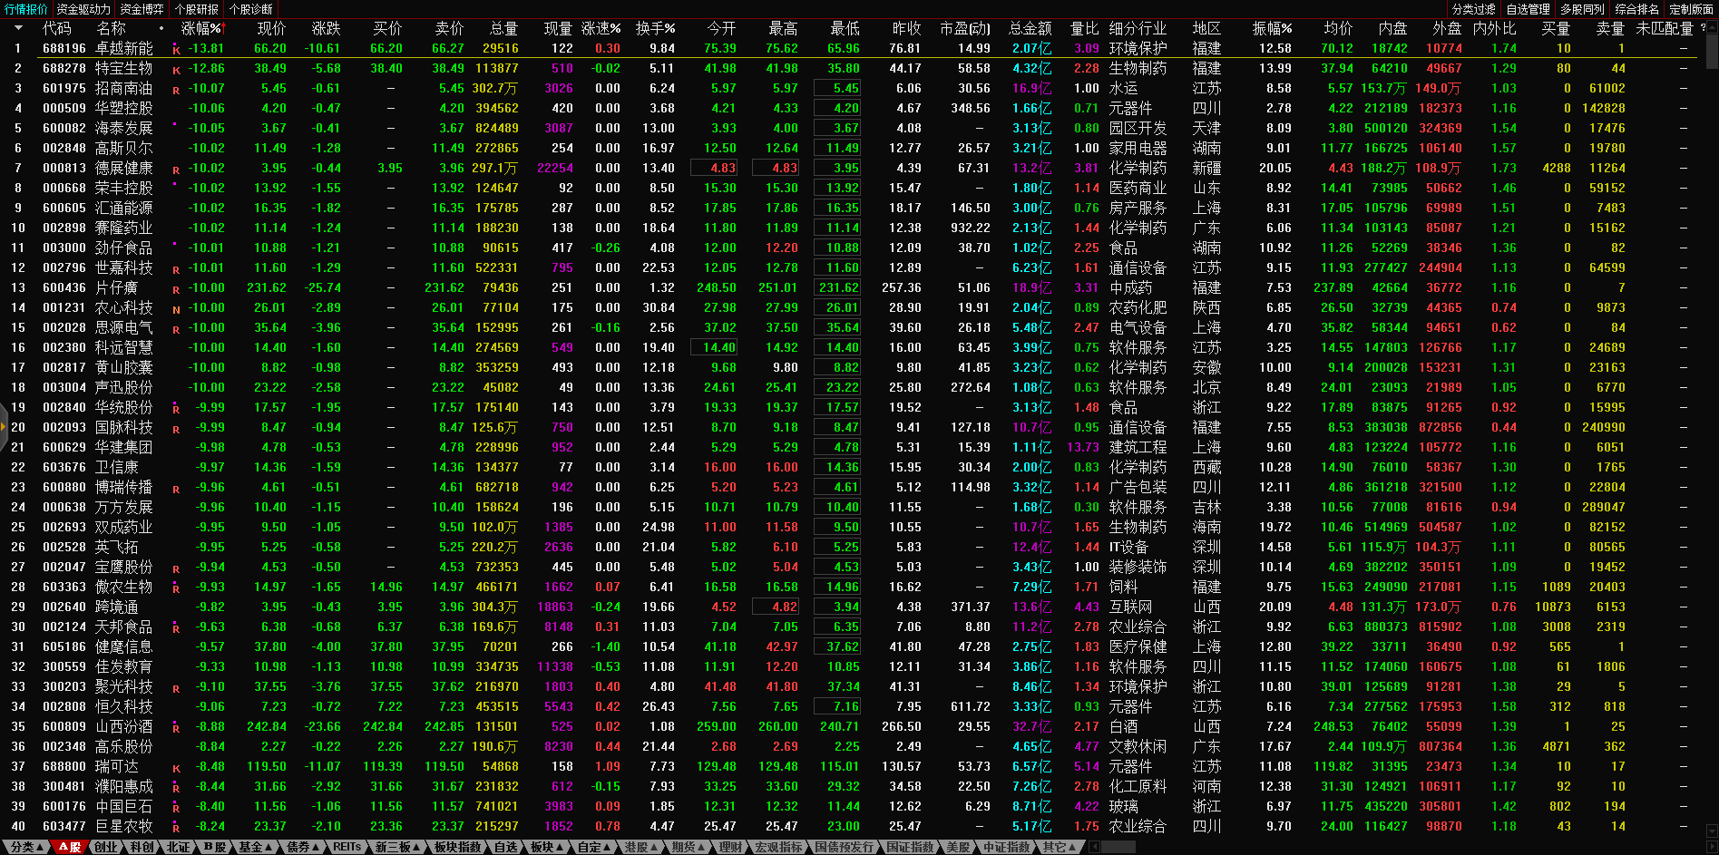Click the R marker icon beside 招商南油
Viewport: 1719px width, 855px height.
click(x=176, y=90)
